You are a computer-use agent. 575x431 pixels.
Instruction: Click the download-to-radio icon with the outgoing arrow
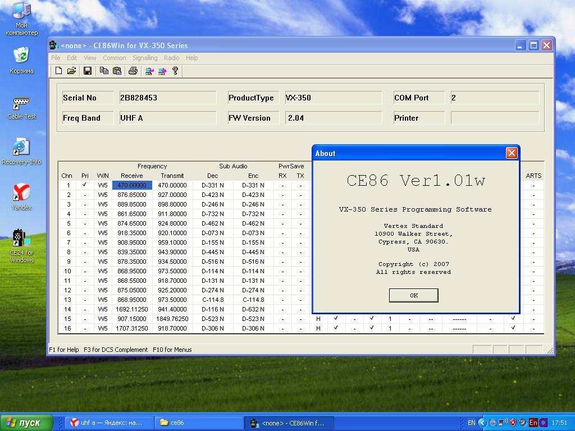coord(162,71)
